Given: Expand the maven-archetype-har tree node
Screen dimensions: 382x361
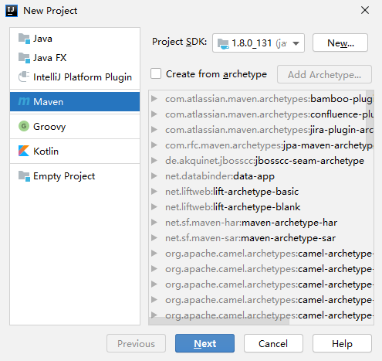Looking at the screenshot, I should pos(154,222).
